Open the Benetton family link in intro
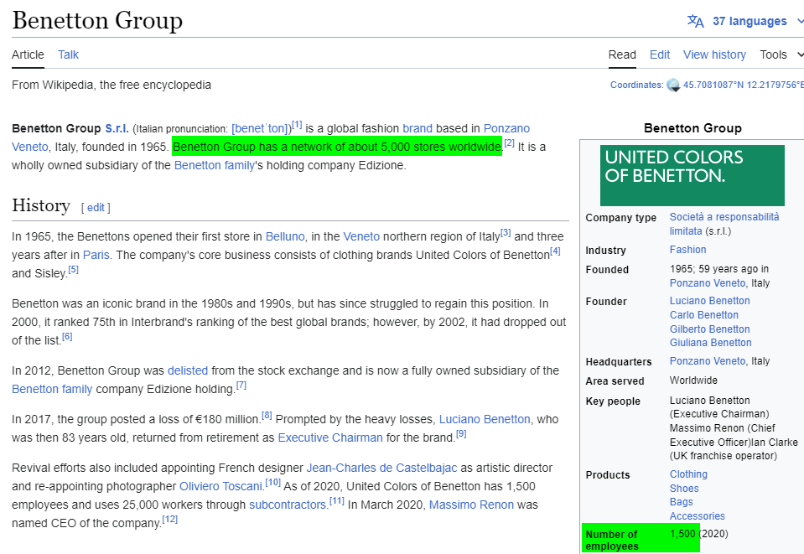This screenshot has height=554, width=804. tap(215, 166)
